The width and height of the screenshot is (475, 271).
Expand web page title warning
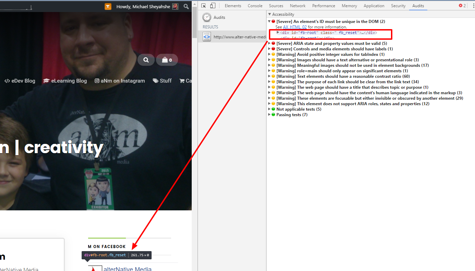pos(270,87)
